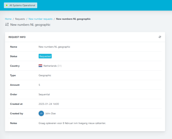Click the Netherlands country name
Image resolution: width=172 pixels, height=139 pixels.
[x=50, y=66]
